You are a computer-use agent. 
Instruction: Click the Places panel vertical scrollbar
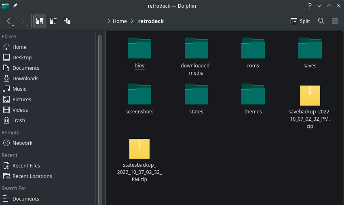(x=100, y=117)
